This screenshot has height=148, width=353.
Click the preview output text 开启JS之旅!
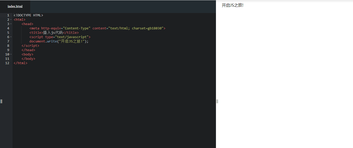point(233,5)
